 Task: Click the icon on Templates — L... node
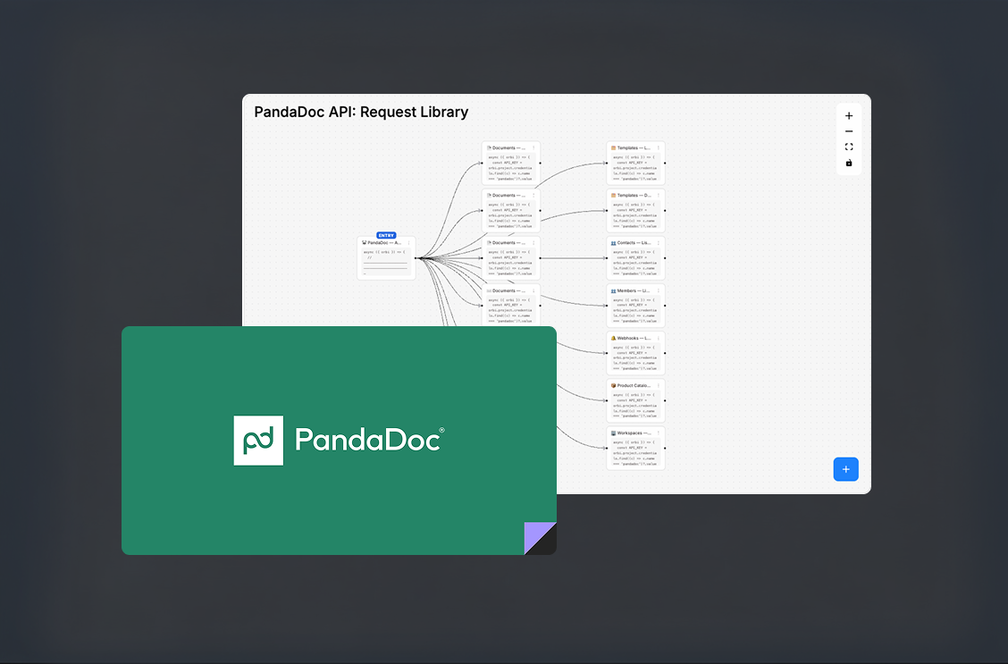click(x=613, y=147)
